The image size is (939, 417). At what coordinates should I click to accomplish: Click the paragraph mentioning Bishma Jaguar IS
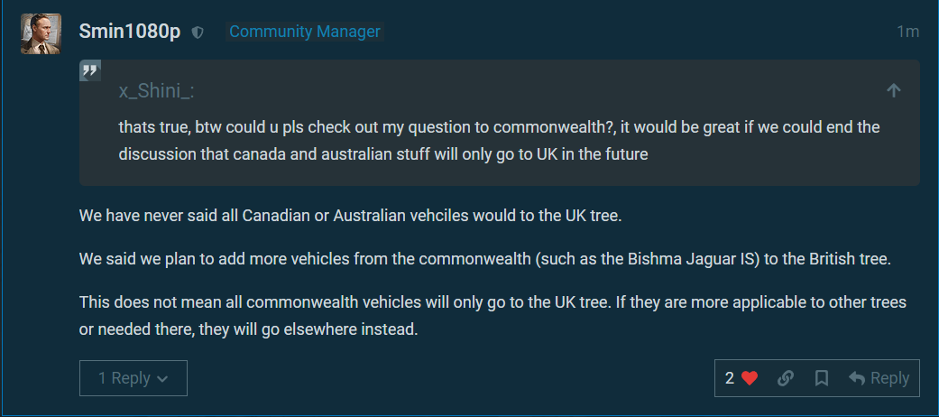484,259
